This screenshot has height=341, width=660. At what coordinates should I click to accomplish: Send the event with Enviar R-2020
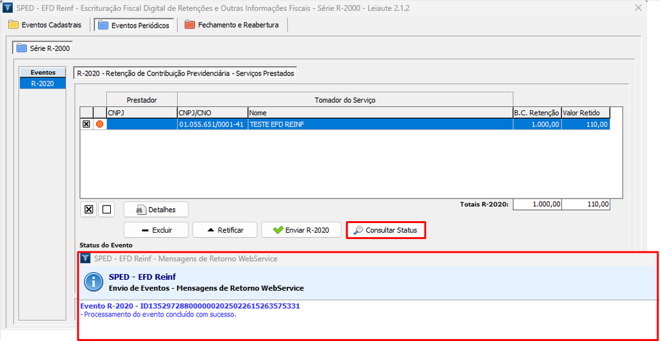(x=301, y=230)
